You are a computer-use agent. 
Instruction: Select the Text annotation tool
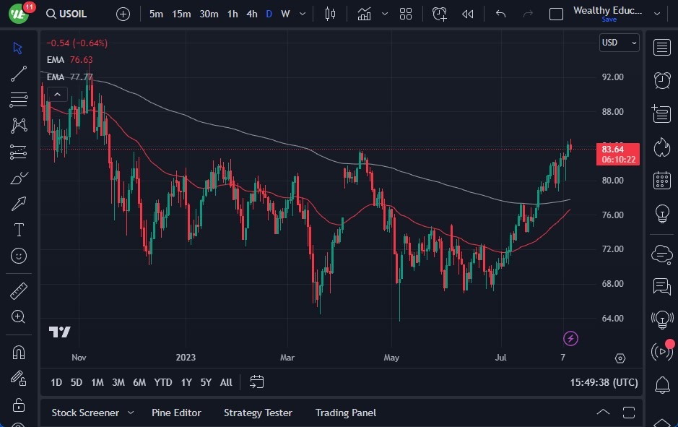pos(19,230)
